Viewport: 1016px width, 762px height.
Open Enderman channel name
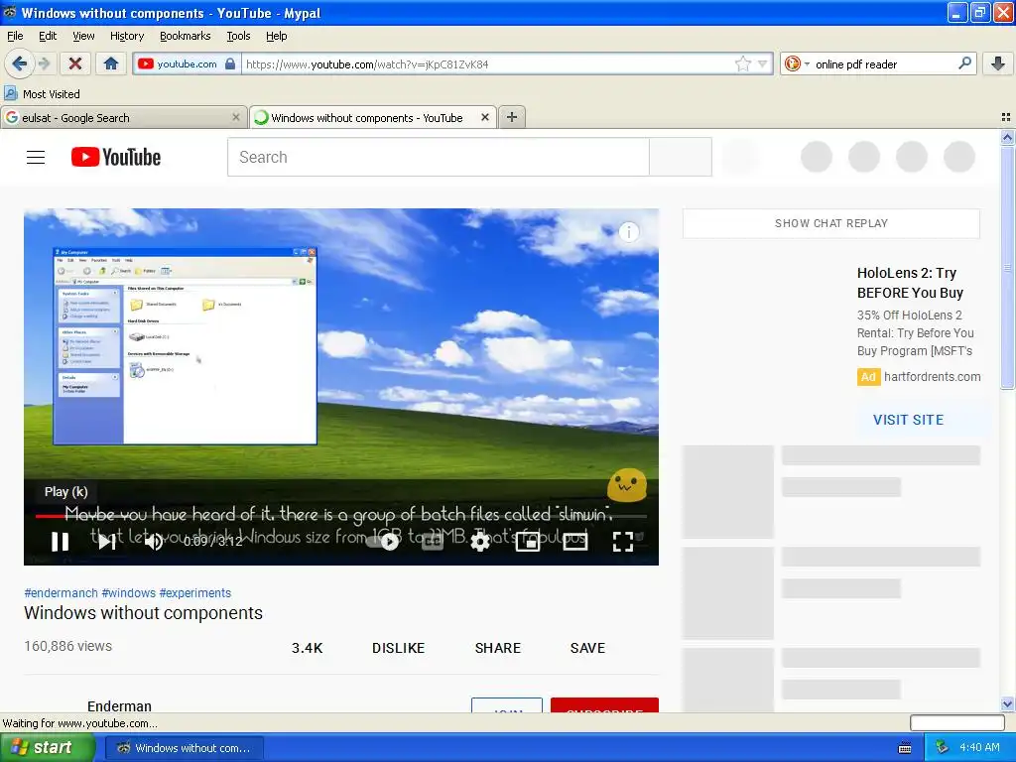(119, 705)
